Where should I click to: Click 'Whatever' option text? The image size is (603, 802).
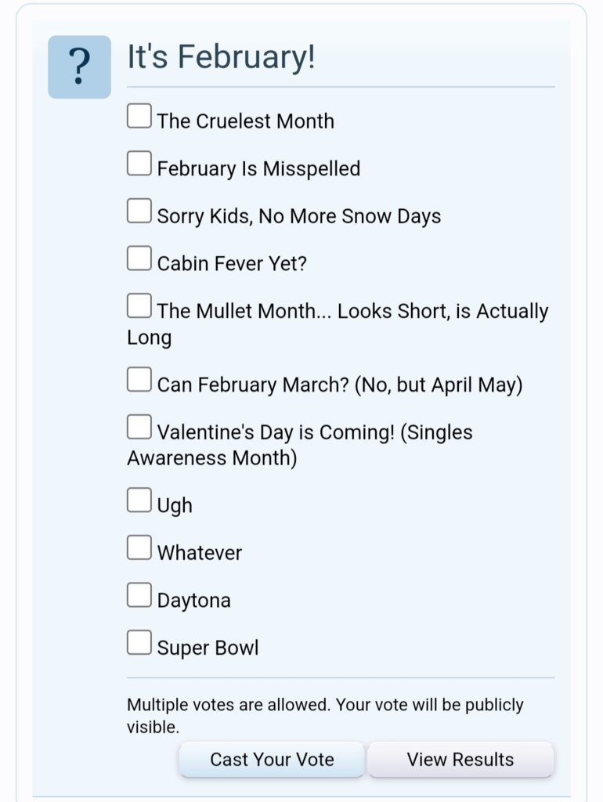tap(200, 553)
